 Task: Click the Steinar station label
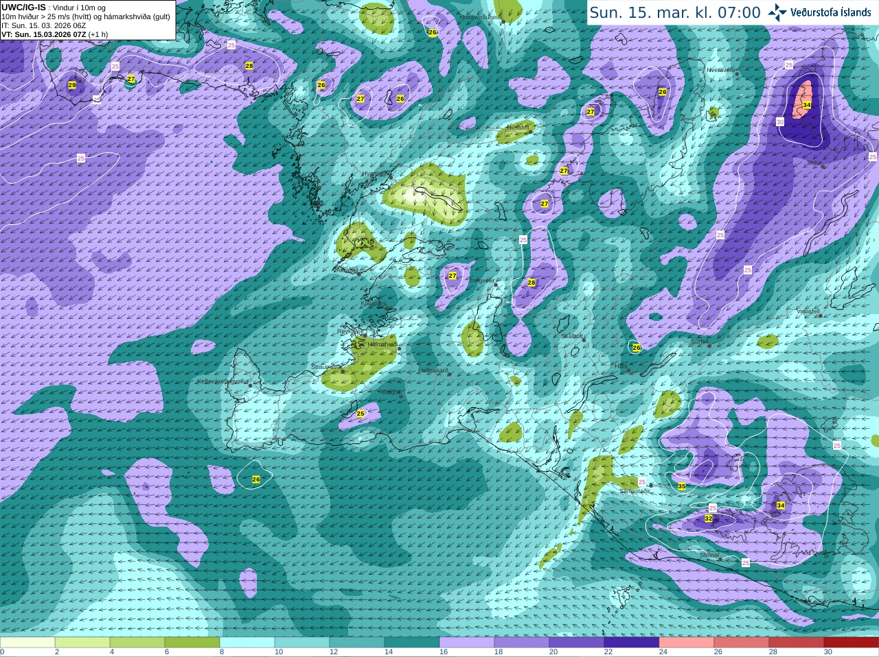click(709, 555)
